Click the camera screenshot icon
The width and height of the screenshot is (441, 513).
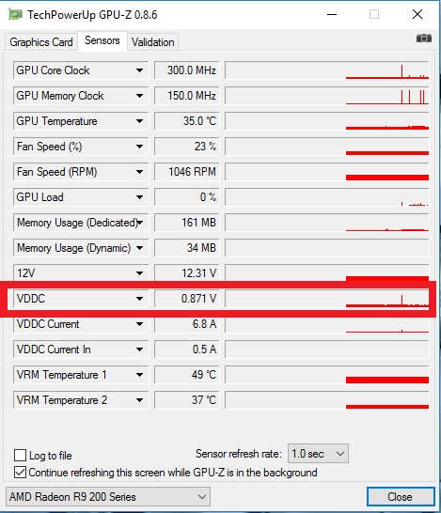click(x=424, y=39)
